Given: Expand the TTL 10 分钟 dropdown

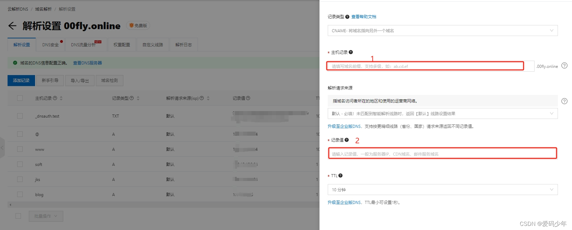Looking at the screenshot, I should (442, 190).
